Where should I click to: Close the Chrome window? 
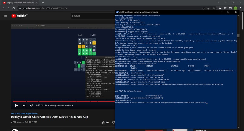240,2
